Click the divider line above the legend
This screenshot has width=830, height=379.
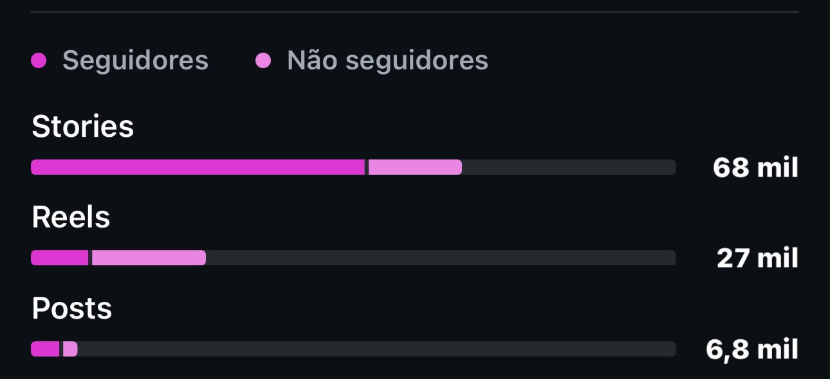click(415, 12)
